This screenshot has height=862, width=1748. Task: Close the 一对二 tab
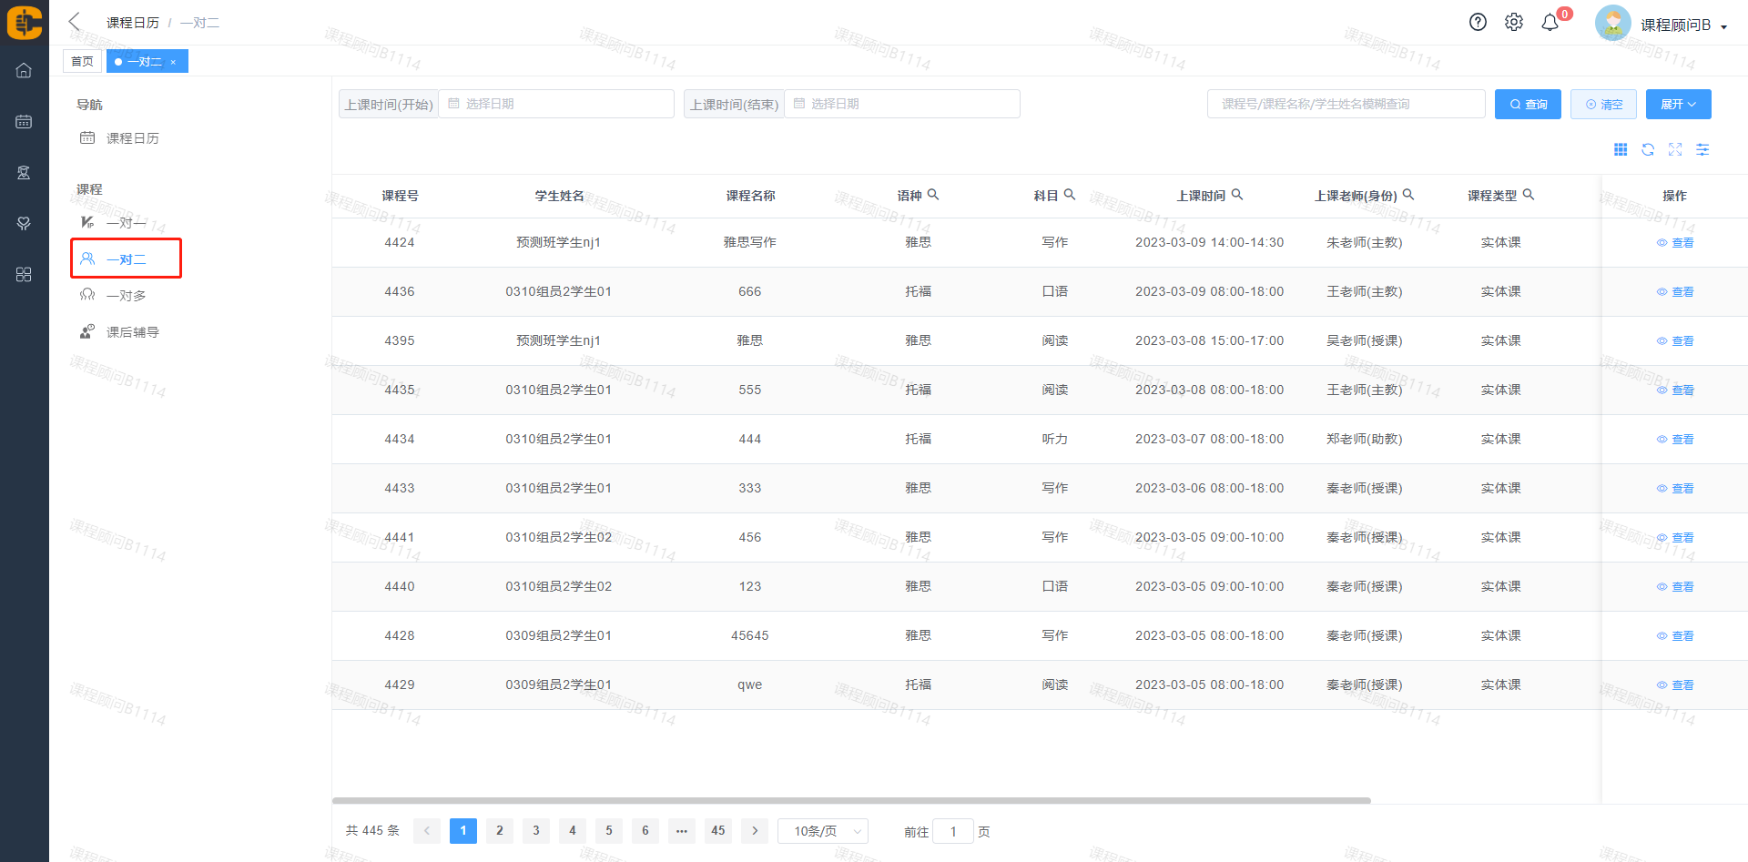[173, 63]
